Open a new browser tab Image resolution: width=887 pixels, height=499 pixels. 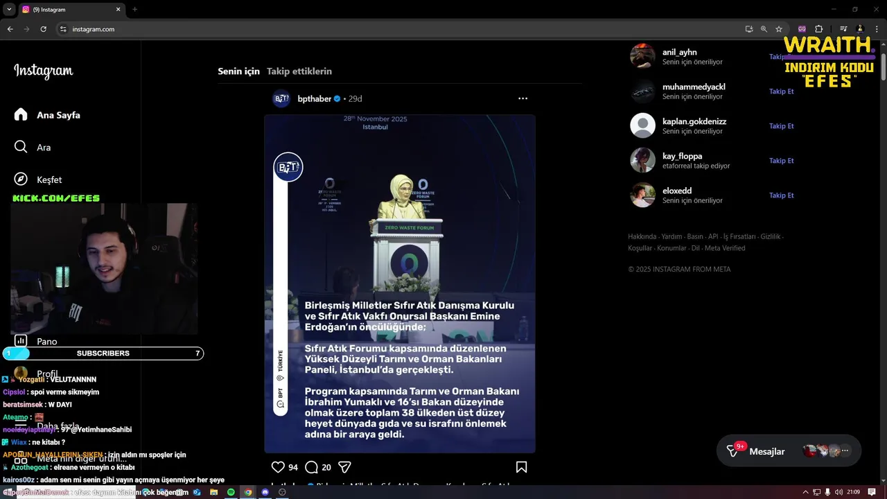pos(134,10)
